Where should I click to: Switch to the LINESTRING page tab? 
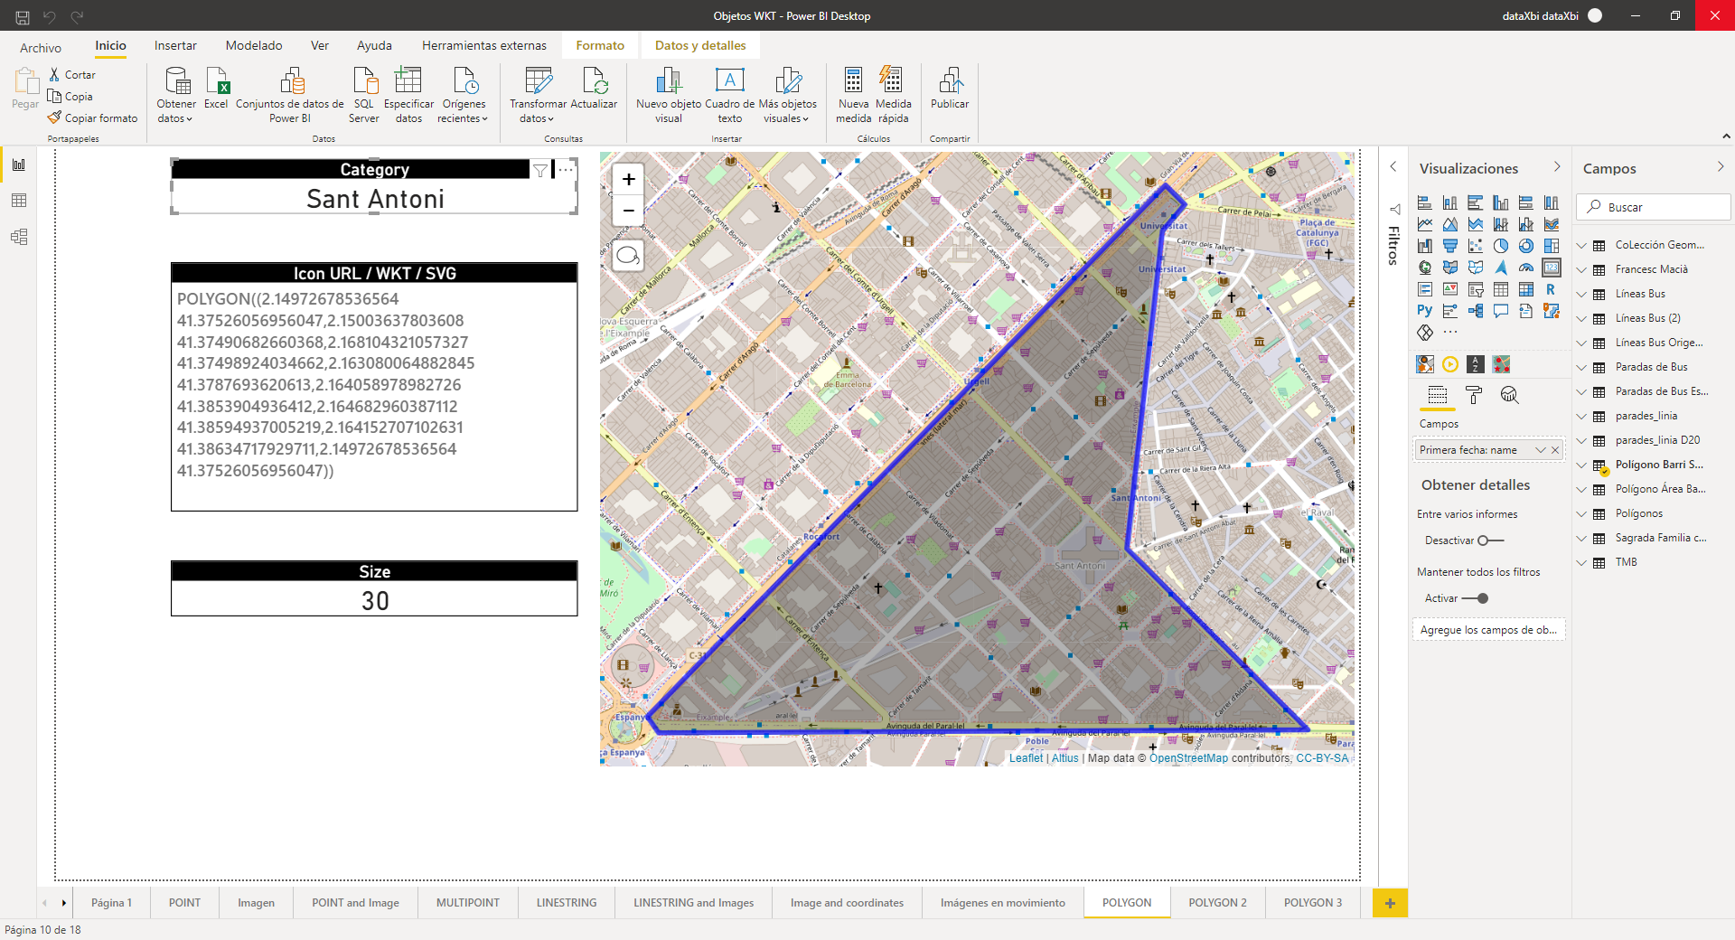click(567, 903)
